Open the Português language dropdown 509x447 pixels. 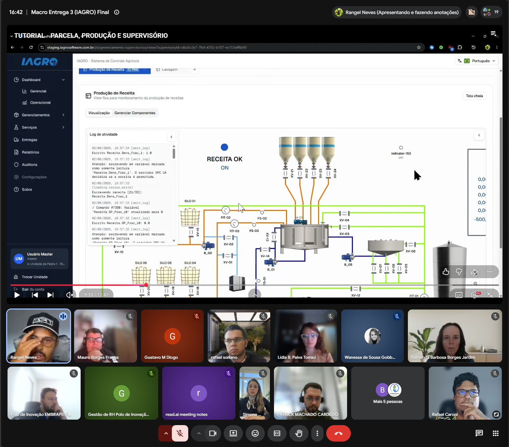[477, 61]
